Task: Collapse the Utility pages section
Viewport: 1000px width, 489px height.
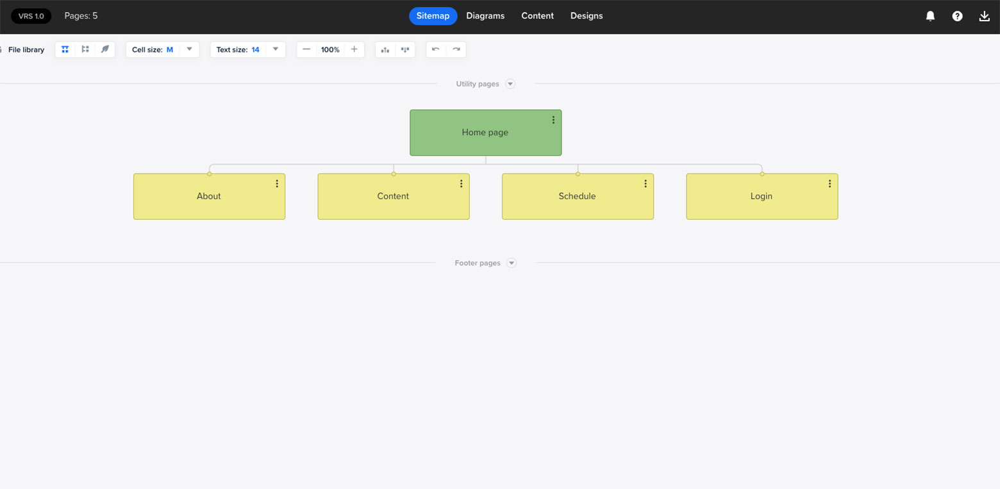Action: tap(511, 83)
